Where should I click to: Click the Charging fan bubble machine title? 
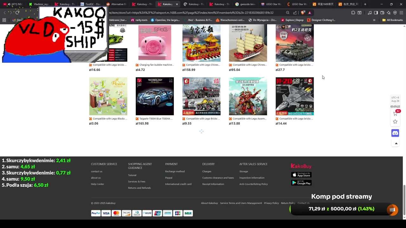(157, 65)
